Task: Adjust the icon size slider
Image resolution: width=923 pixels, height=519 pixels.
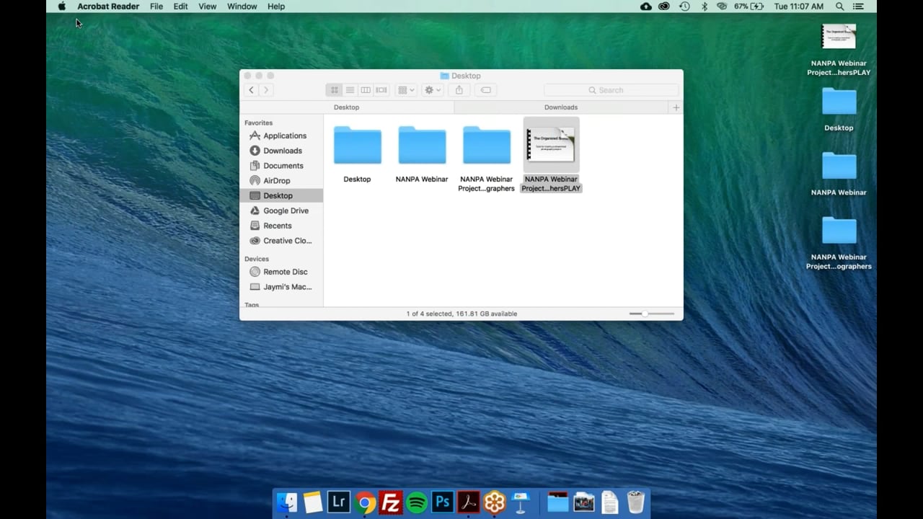Action: (x=645, y=314)
